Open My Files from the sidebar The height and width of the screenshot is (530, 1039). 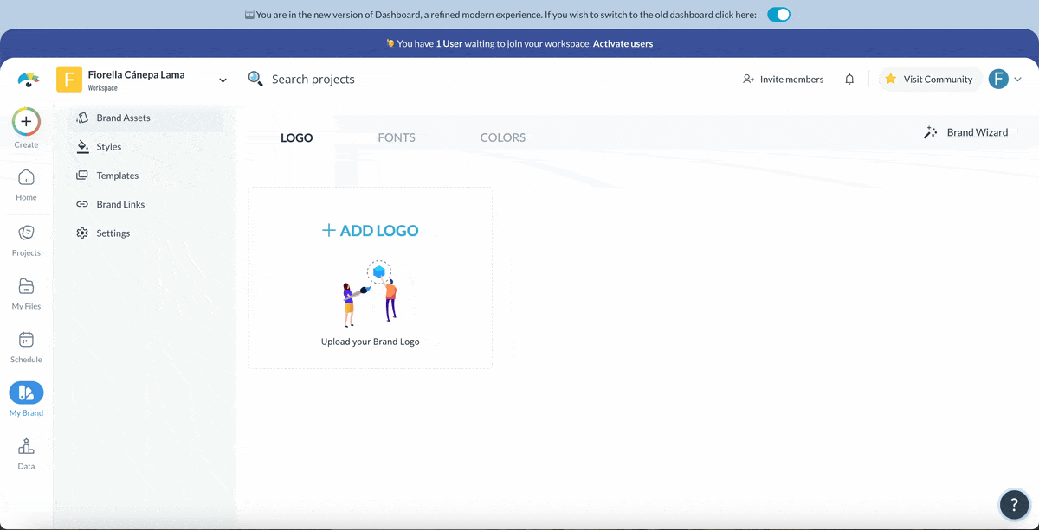tap(26, 288)
